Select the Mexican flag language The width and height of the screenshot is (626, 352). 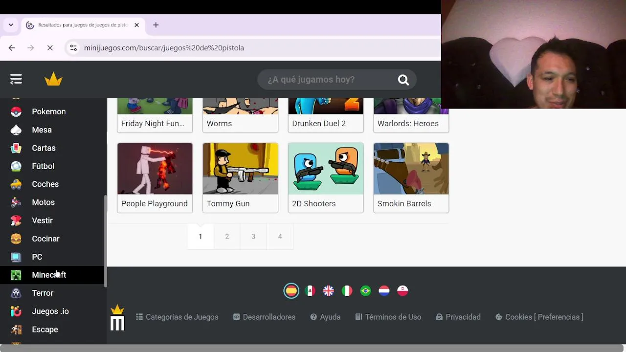(310, 291)
